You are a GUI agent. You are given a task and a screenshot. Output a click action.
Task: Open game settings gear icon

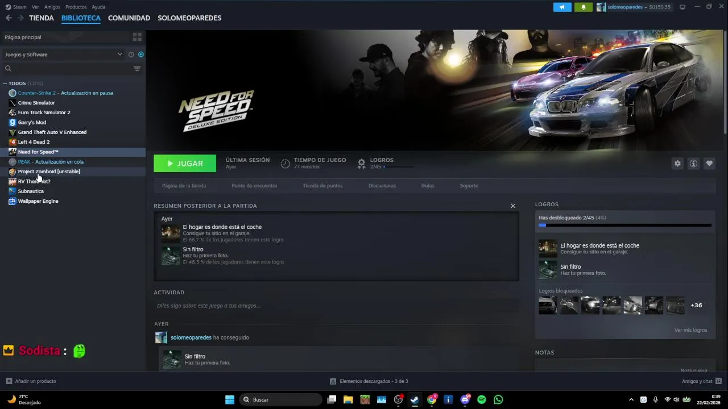(677, 164)
